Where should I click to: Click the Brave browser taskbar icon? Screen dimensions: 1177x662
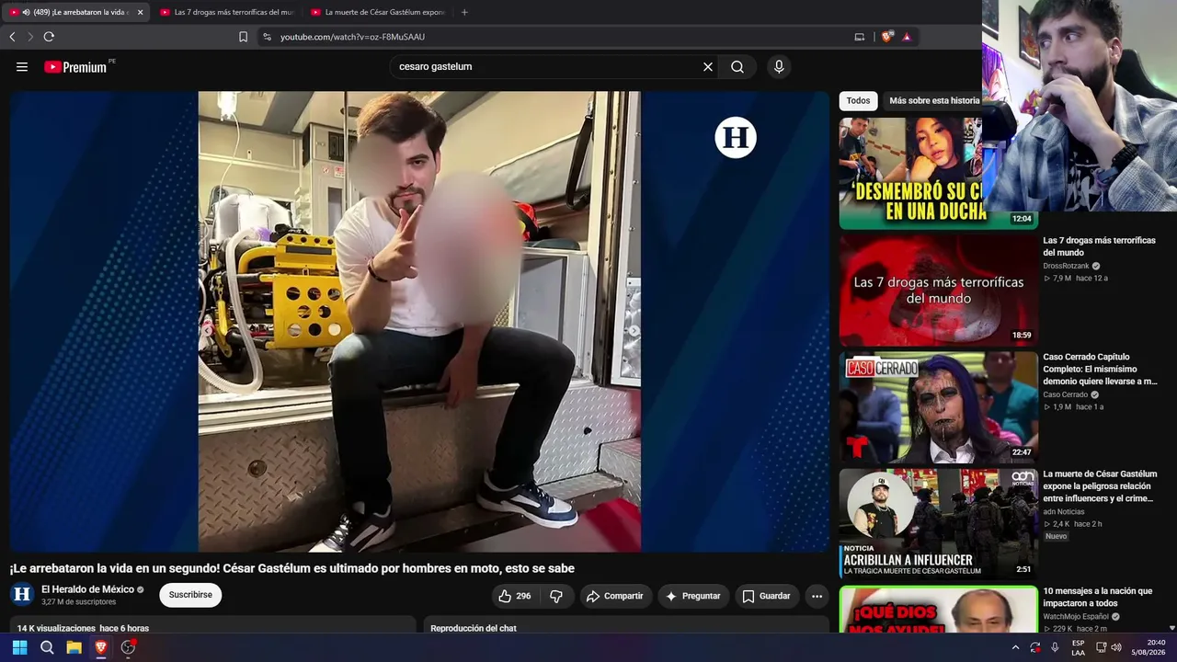tap(101, 647)
